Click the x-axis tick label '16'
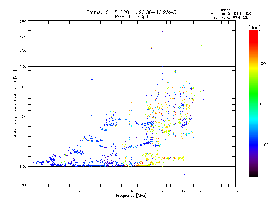The height and width of the screenshot is (208, 277). pos(235,191)
